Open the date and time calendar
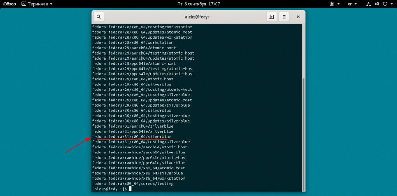Screen dimensions: 397x196 (x=198, y=4)
